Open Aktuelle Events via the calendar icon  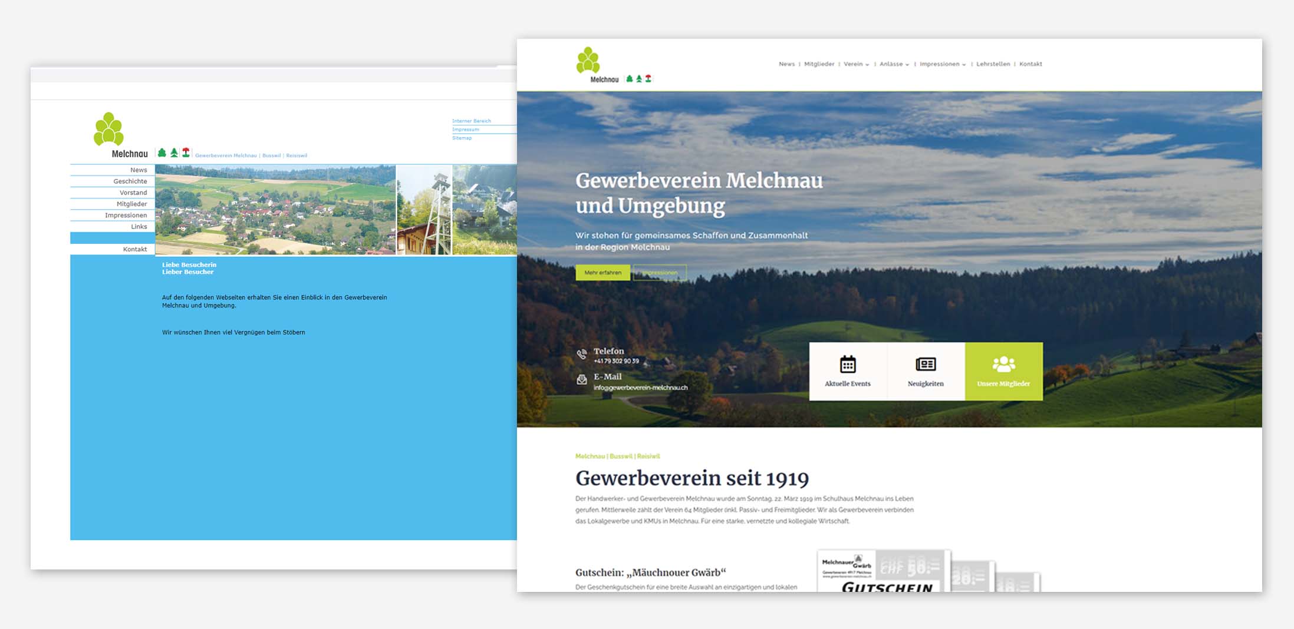[x=847, y=365]
